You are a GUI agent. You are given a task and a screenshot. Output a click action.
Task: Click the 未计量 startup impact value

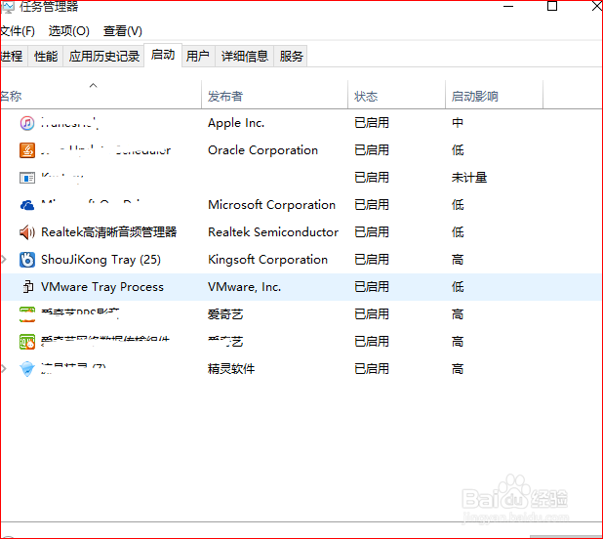469,178
